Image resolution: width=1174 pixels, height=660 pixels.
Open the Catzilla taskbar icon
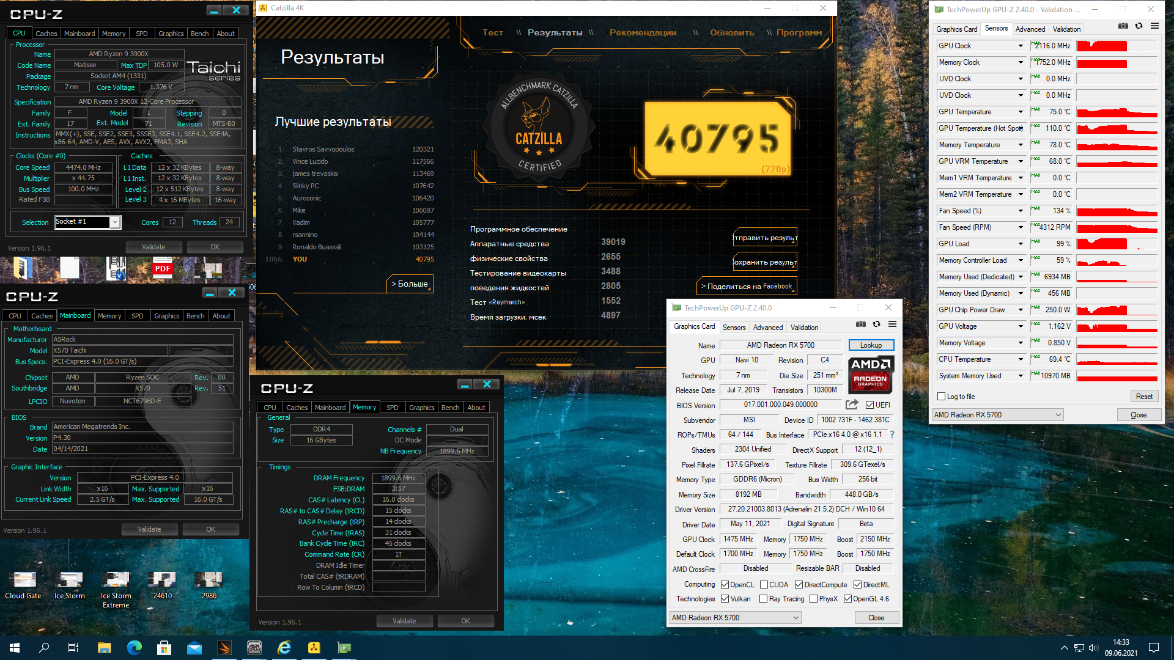click(x=314, y=648)
